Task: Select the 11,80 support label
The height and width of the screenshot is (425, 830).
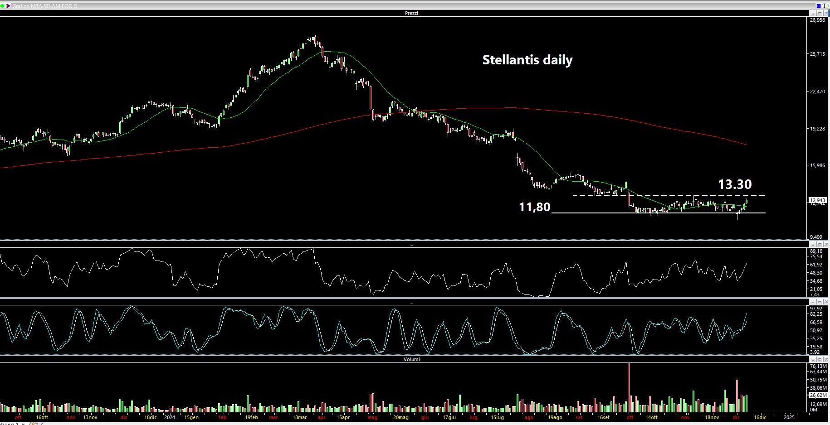Action: 534,207
